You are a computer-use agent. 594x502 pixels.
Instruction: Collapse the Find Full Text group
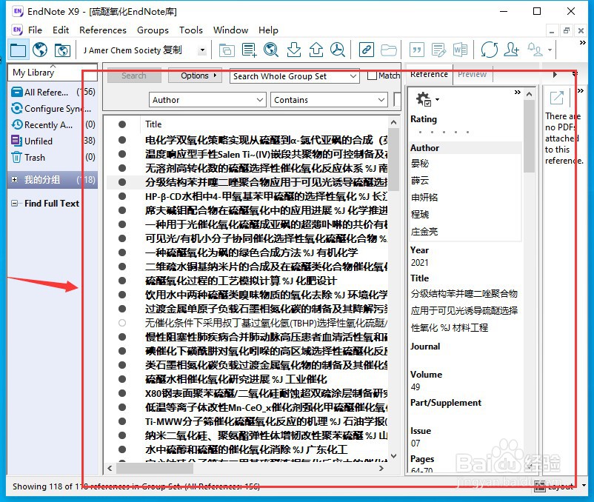point(14,204)
